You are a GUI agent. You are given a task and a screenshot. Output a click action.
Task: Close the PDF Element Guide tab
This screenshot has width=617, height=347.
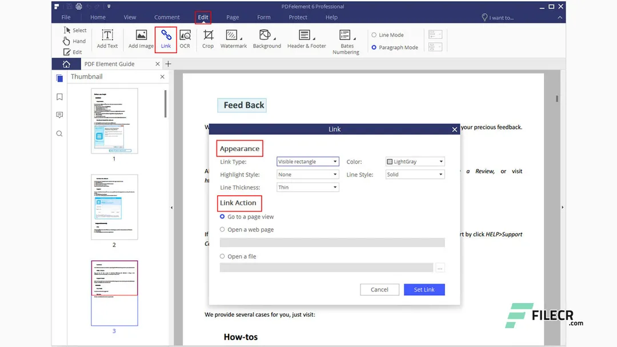coord(158,64)
